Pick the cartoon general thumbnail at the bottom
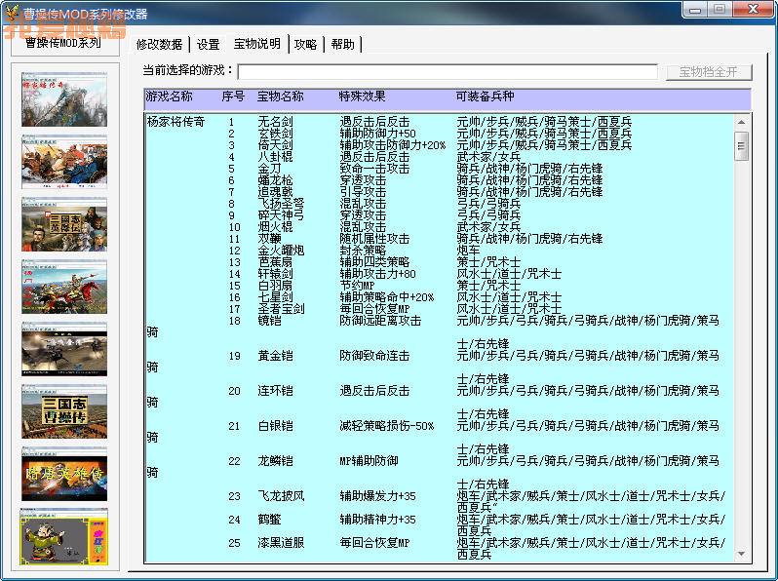Viewport: 778px width, 581px height. (x=64, y=535)
